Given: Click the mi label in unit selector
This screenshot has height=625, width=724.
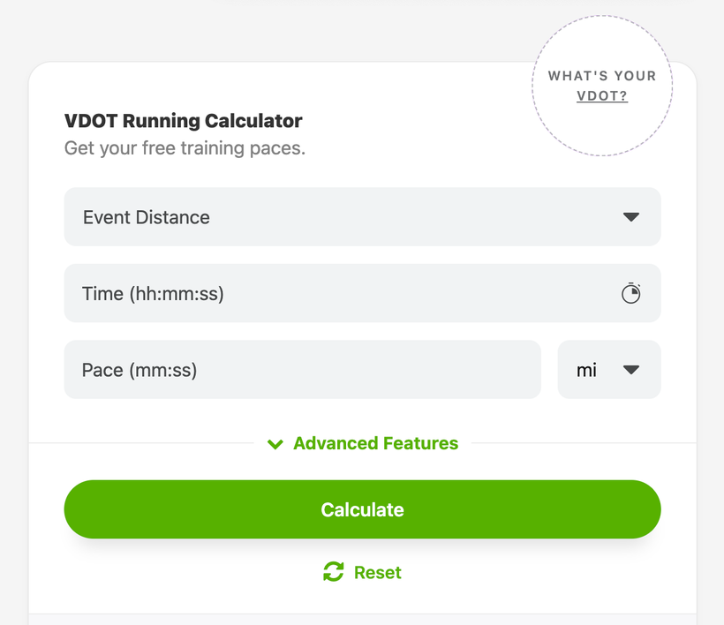Looking at the screenshot, I should pos(586,370).
